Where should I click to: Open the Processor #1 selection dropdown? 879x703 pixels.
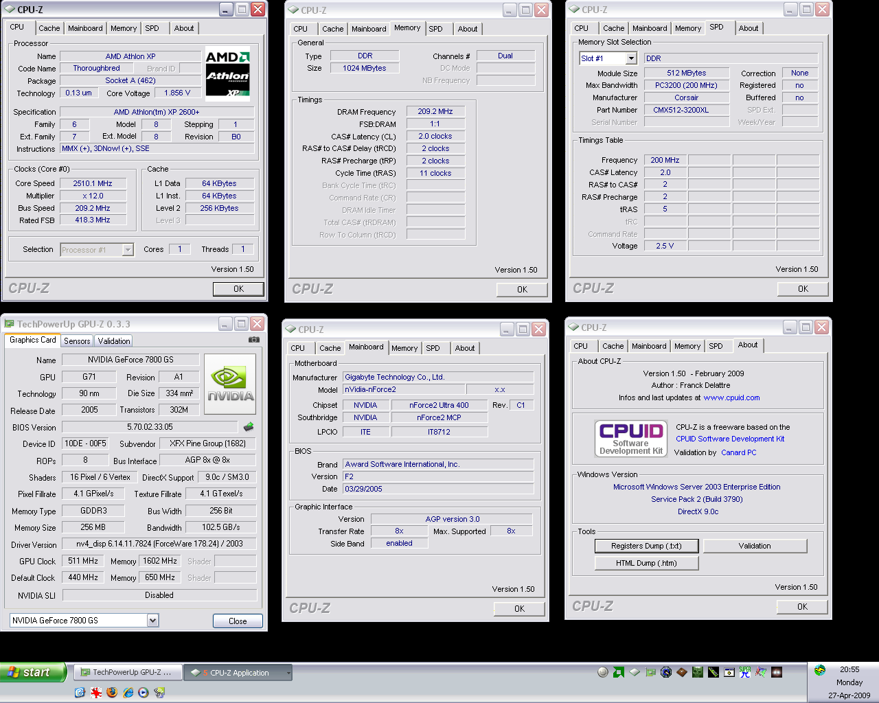(x=128, y=250)
